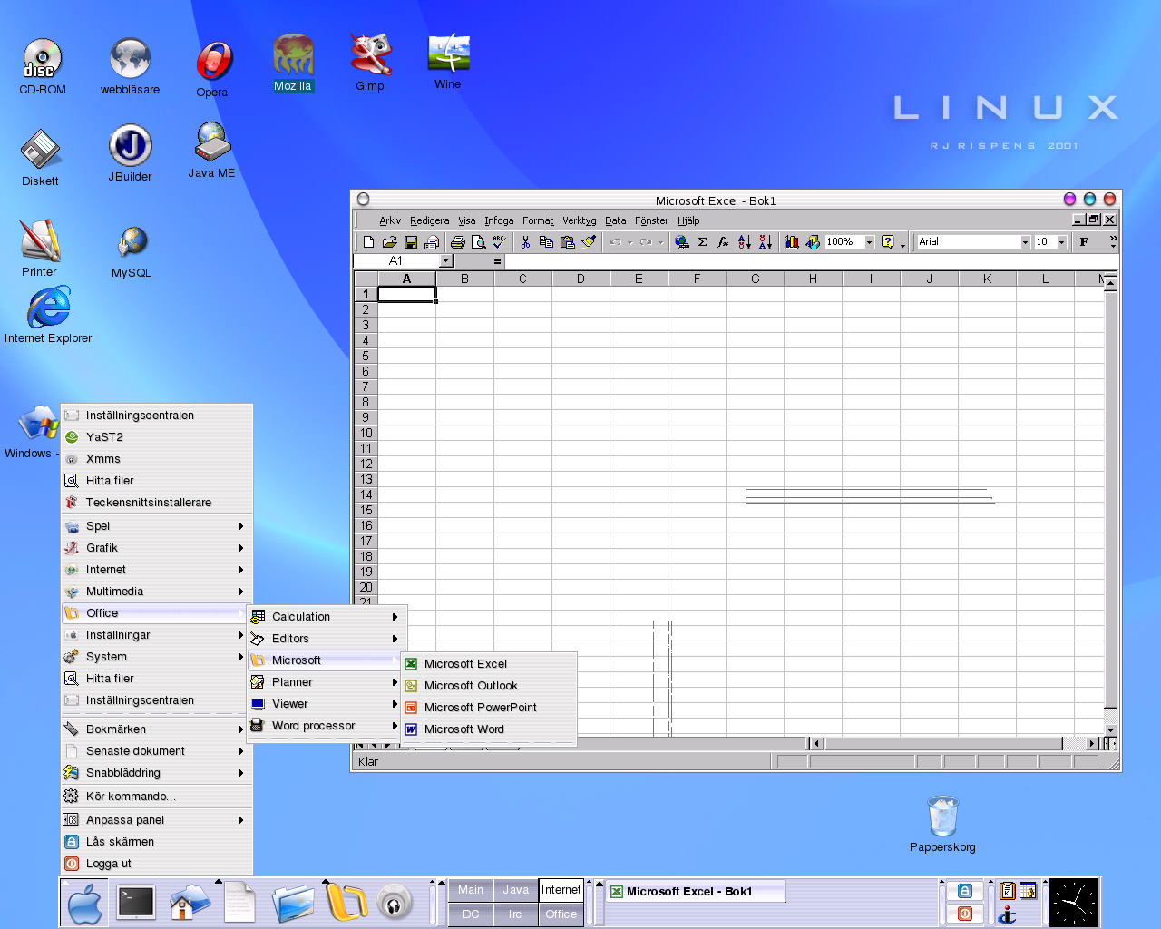The image size is (1161, 929).
Task: Click the Cut scissors icon
Action: click(525, 242)
